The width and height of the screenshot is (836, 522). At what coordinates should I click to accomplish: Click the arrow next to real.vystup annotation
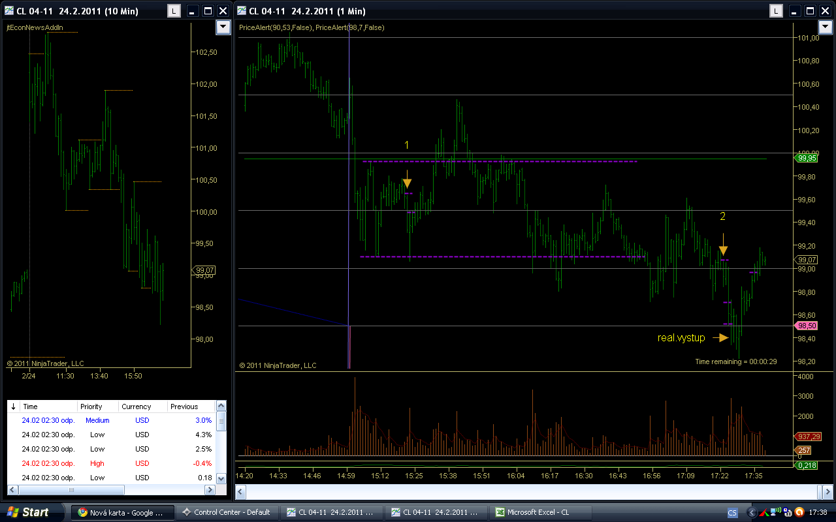[720, 337]
